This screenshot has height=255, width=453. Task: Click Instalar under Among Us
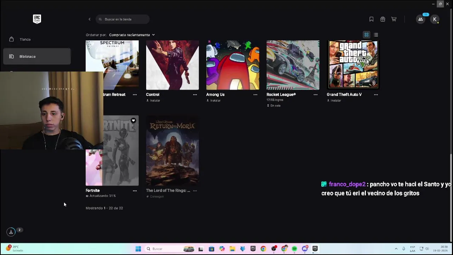click(x=213, y=101)
